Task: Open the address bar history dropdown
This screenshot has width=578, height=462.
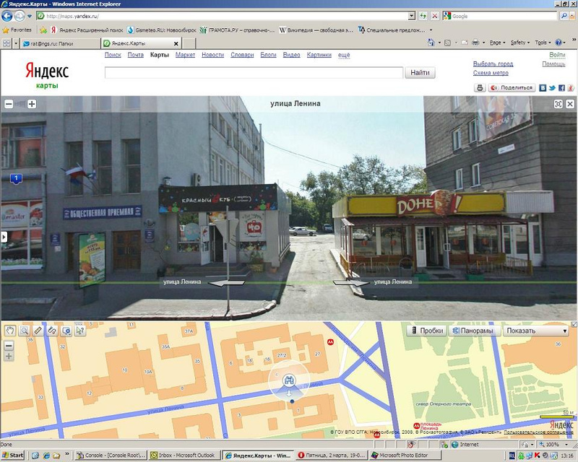Action: (411, 16)
